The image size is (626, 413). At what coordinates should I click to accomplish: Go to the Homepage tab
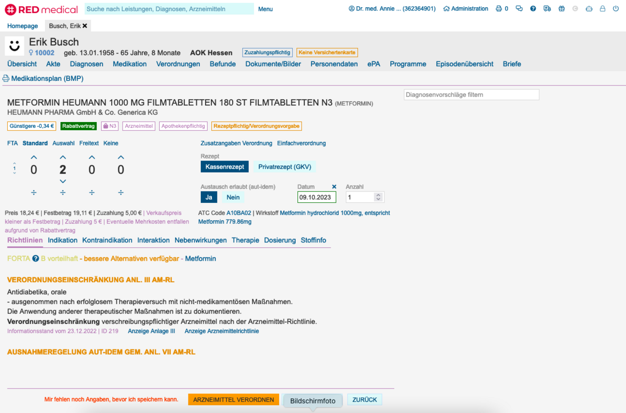22,26
